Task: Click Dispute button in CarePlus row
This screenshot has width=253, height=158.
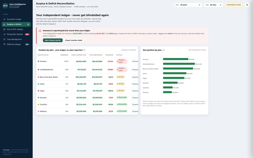Action: [x=135, y=104]
